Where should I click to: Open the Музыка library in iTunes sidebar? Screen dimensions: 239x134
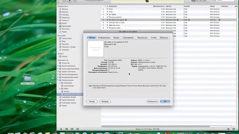(65, 9)
